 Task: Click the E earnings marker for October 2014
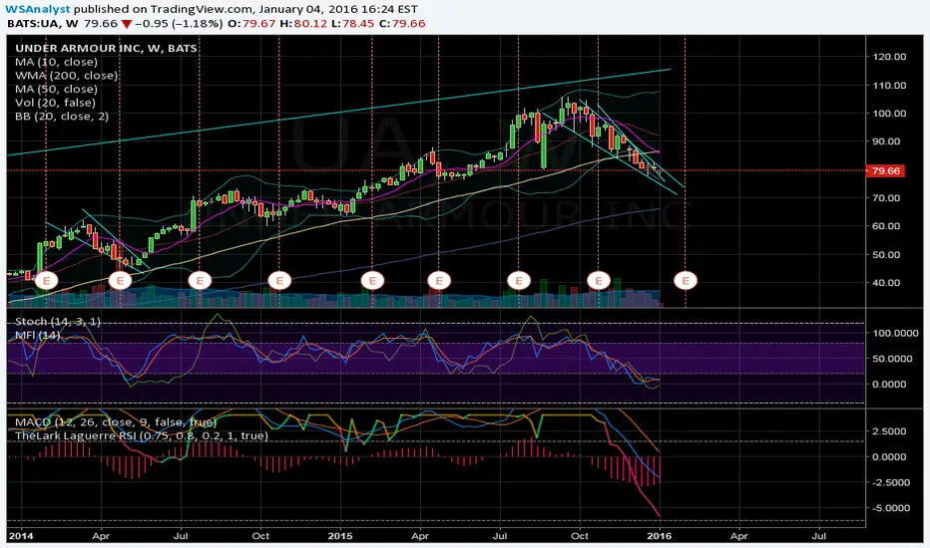tap(279, 280)
